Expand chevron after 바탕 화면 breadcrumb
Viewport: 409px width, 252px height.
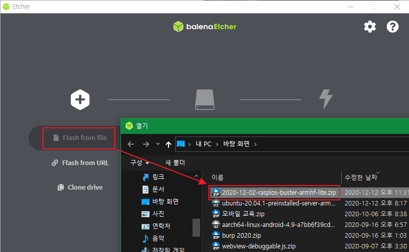pos(255,144)
